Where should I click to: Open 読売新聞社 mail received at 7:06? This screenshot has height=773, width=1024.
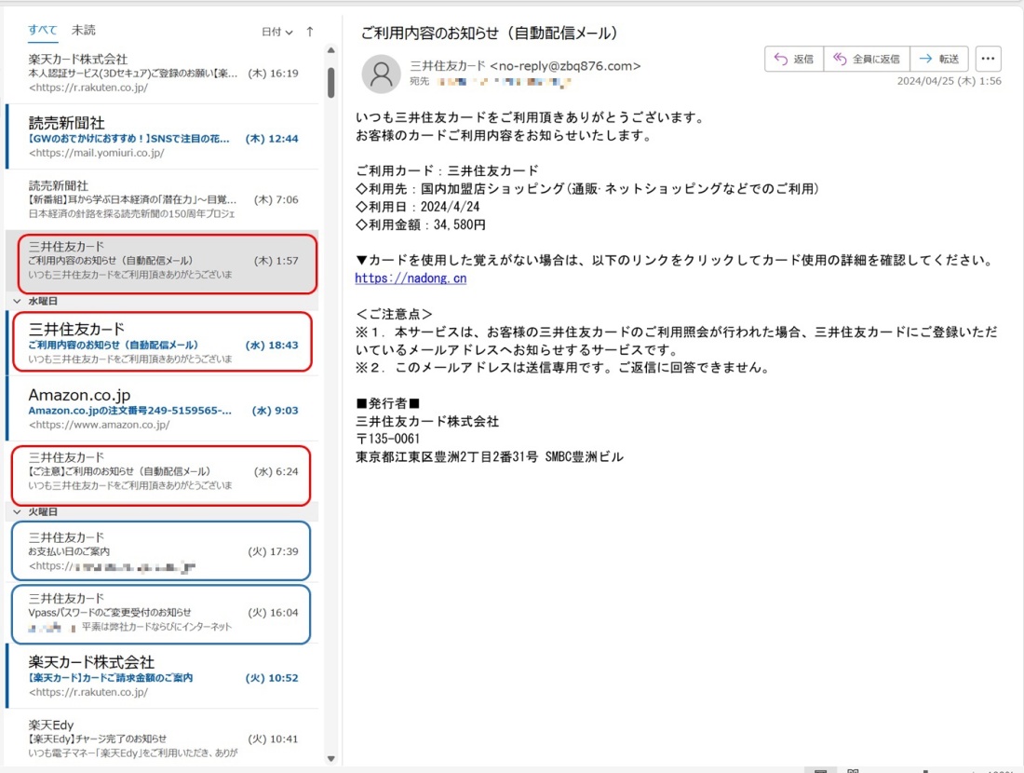[x=162, y=199]
